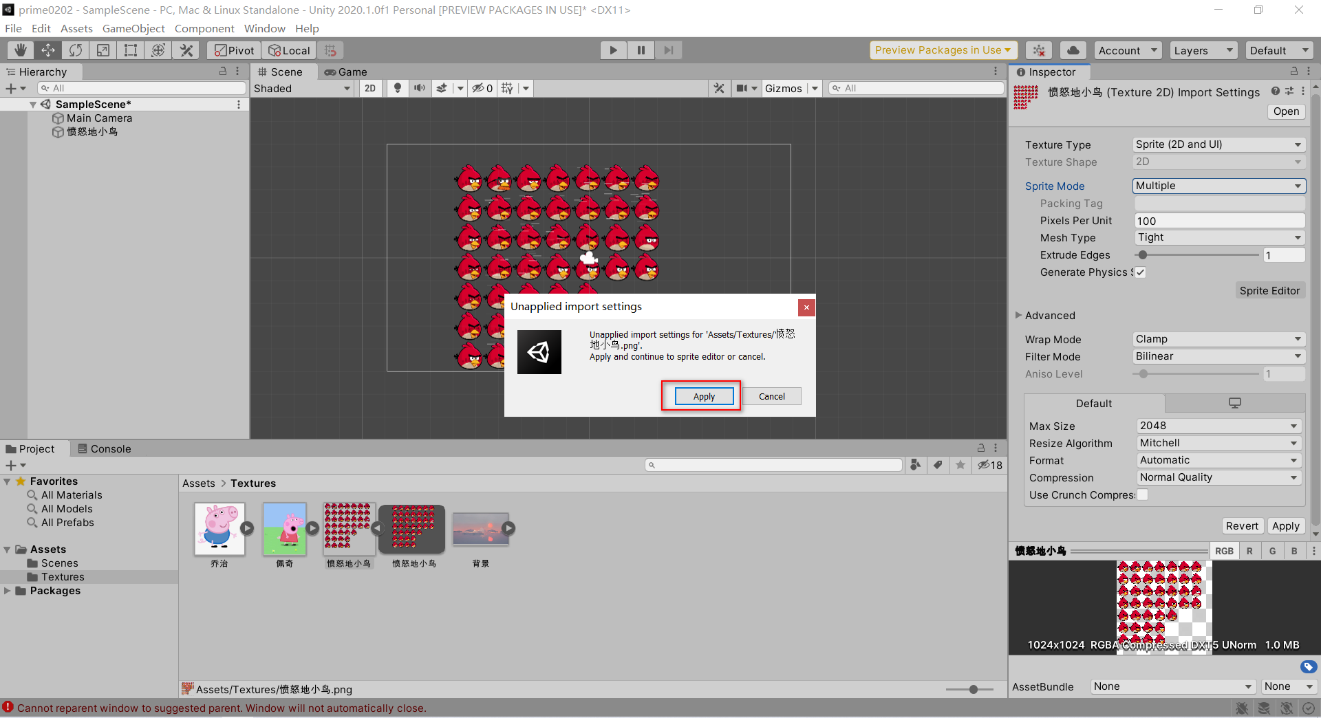Viewport: 1321px width, 718px height.
Task: Adjust the Extrude Edges slider
Action: pyautogui.click(x=1197, y=255)
